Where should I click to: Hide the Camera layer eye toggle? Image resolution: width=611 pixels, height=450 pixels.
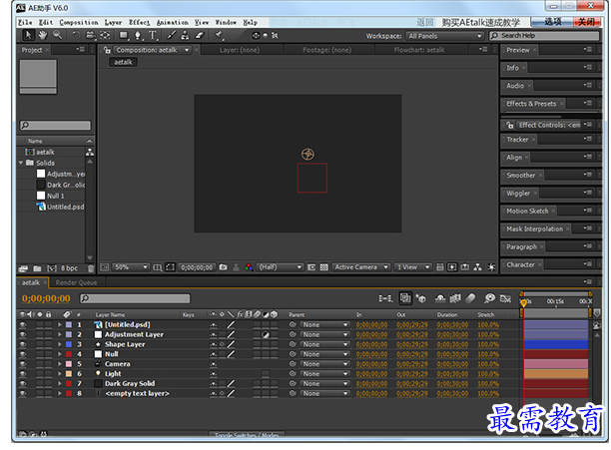[23, 364]
